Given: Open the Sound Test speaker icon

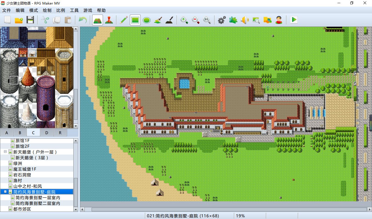Looking at the screenshot, I should coord(244,20).
